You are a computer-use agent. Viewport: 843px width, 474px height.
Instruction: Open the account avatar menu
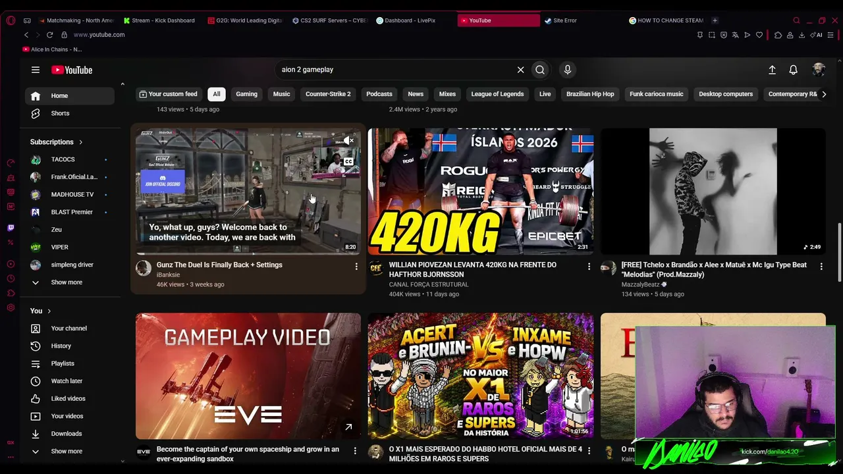[819, 70]
